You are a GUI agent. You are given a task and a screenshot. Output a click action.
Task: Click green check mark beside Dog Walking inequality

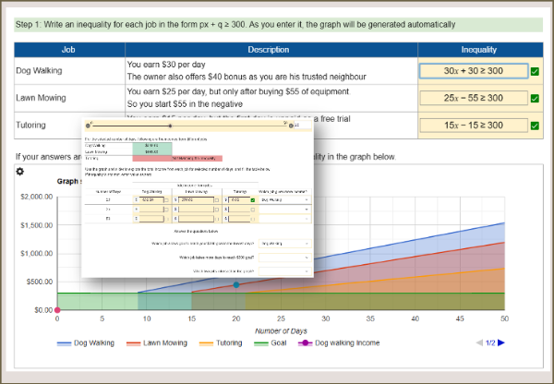click(535, 71)
